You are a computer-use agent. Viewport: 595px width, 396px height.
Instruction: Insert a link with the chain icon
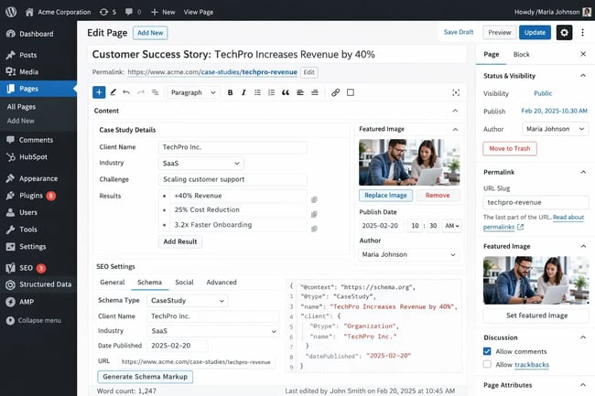click(x=335, y=92)
